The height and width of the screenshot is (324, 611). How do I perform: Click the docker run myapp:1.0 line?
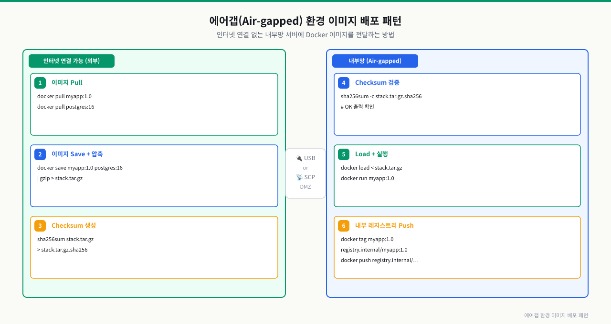click(368, 178)
